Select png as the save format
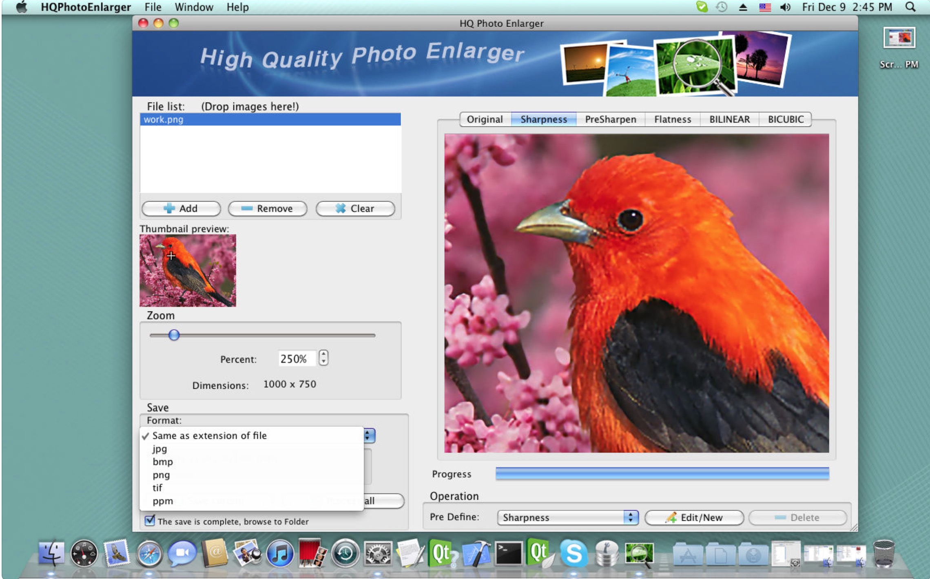This screenshot has height=579, width=930. coord(161,475)
